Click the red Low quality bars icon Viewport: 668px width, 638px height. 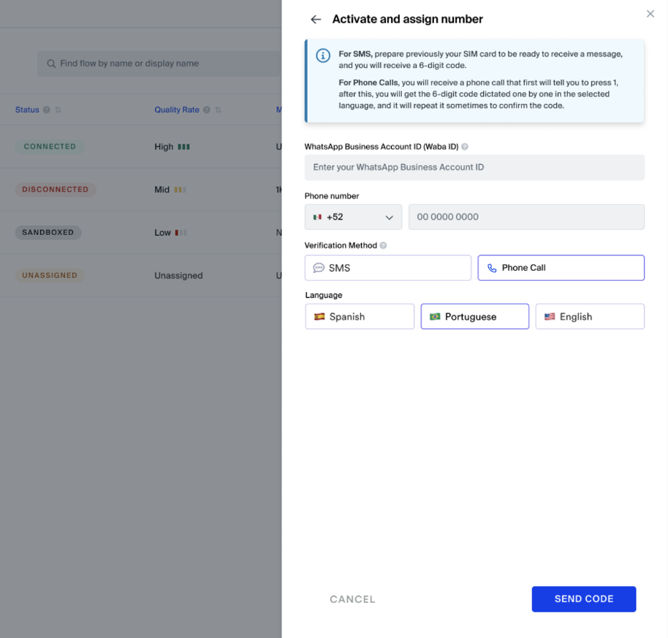pyautogui.click(x=181, y=233)
